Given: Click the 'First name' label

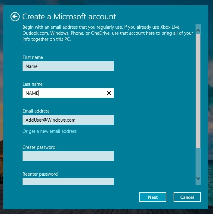Looking at the screenshot, I should point(33,57).
